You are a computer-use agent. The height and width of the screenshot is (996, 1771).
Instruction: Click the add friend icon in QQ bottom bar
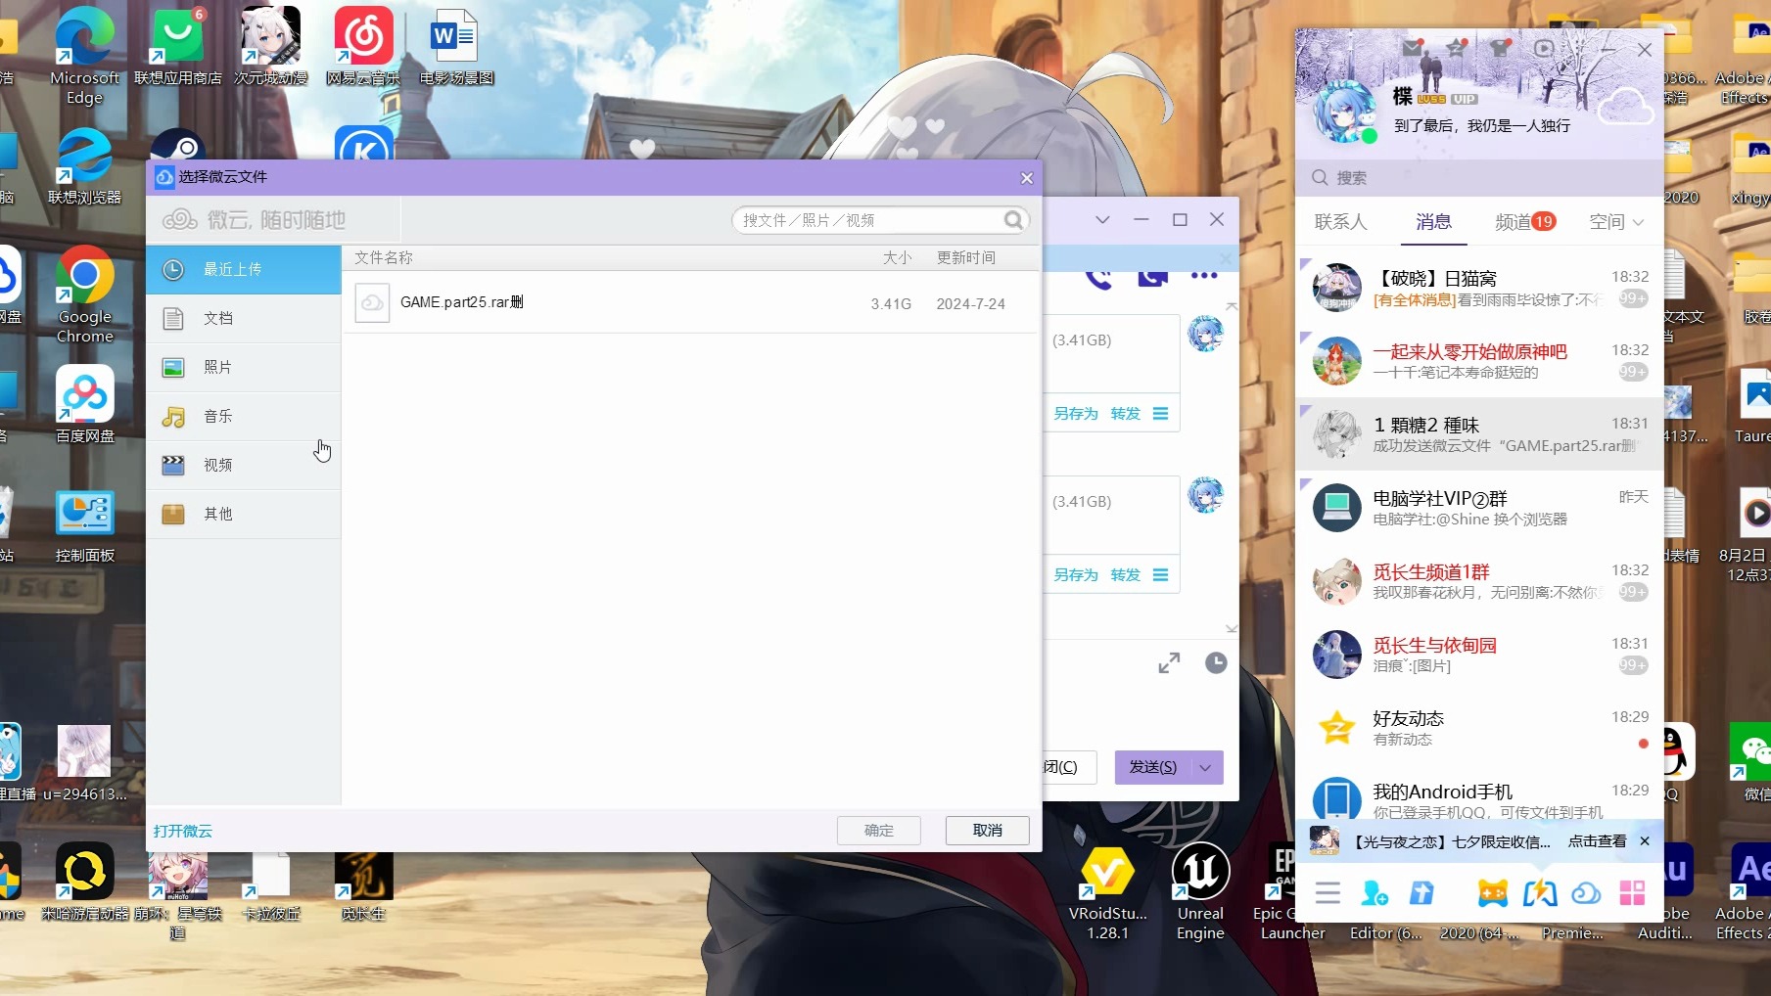[1375, 892]
